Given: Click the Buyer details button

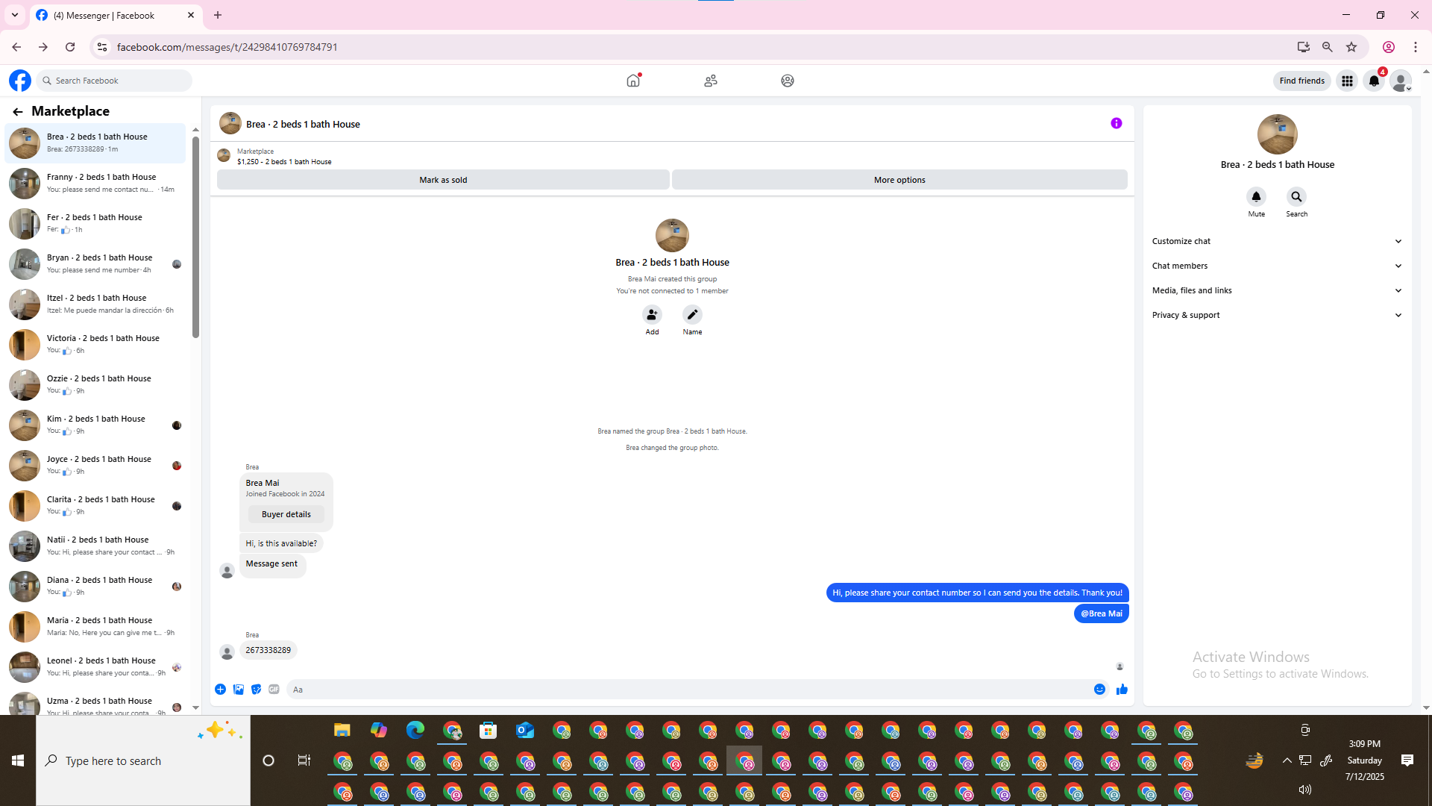Looking at the screenshot, I should 286,514.
